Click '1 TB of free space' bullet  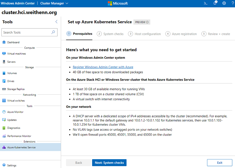click(x=108, y=94)
